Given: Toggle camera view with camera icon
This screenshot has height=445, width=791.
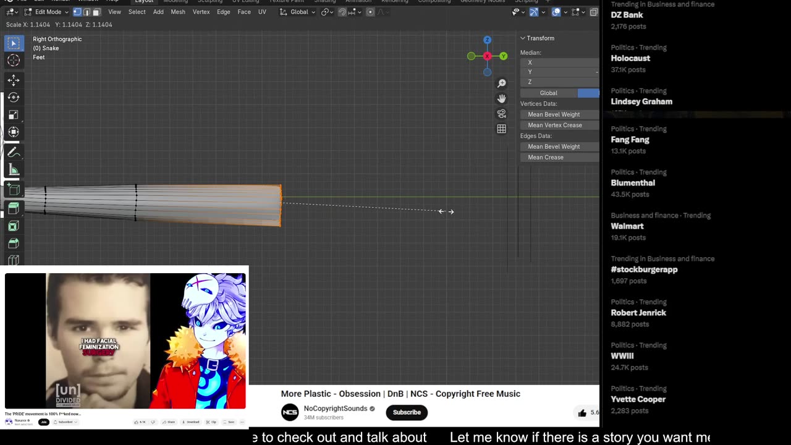Looking at the screenshot, I should pos(502,114).
